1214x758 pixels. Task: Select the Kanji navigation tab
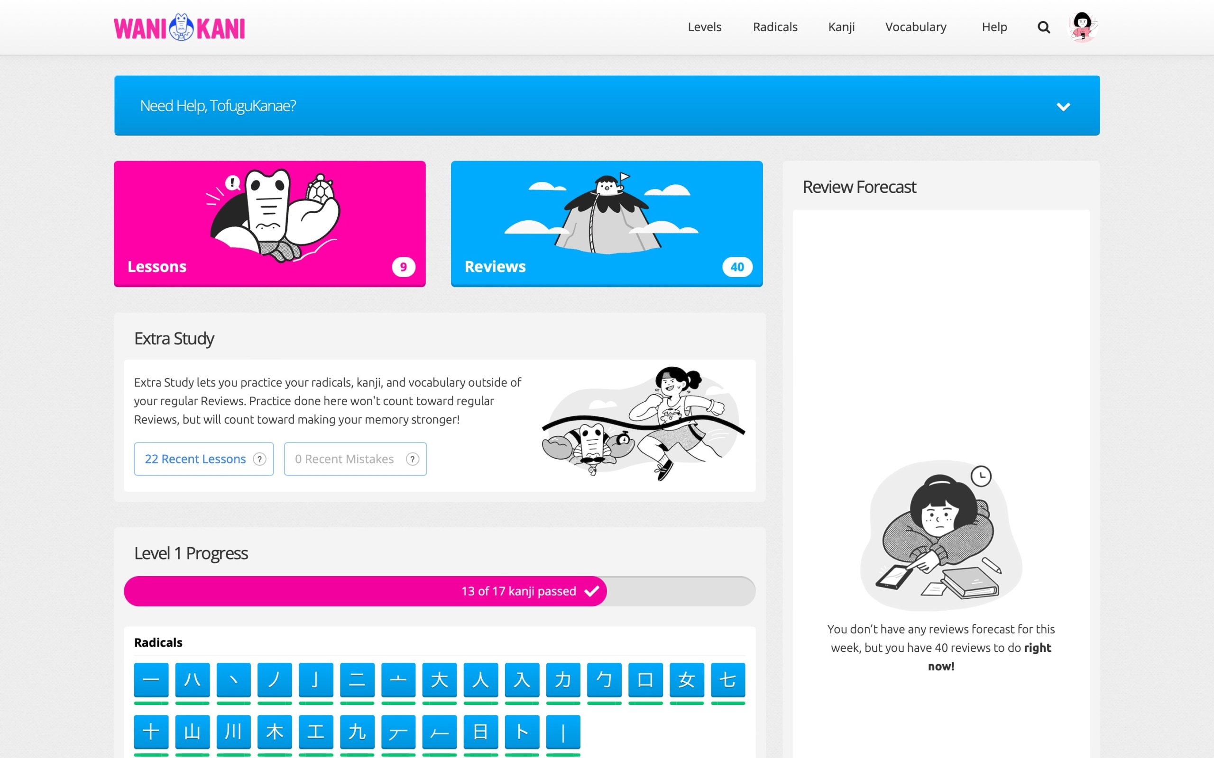pyautogui.click(x=842, y=27)
